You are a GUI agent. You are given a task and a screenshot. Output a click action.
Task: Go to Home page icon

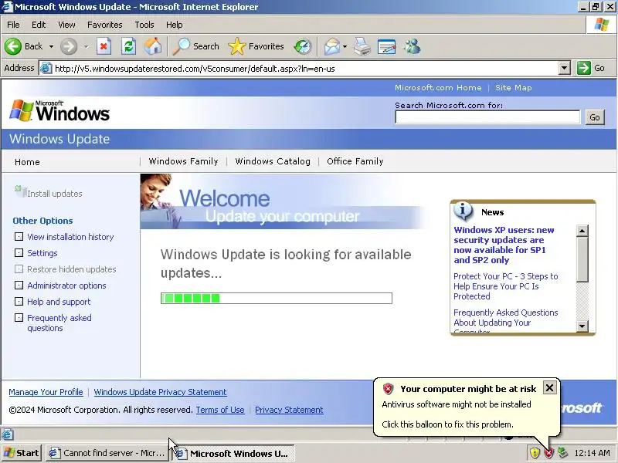153,46
